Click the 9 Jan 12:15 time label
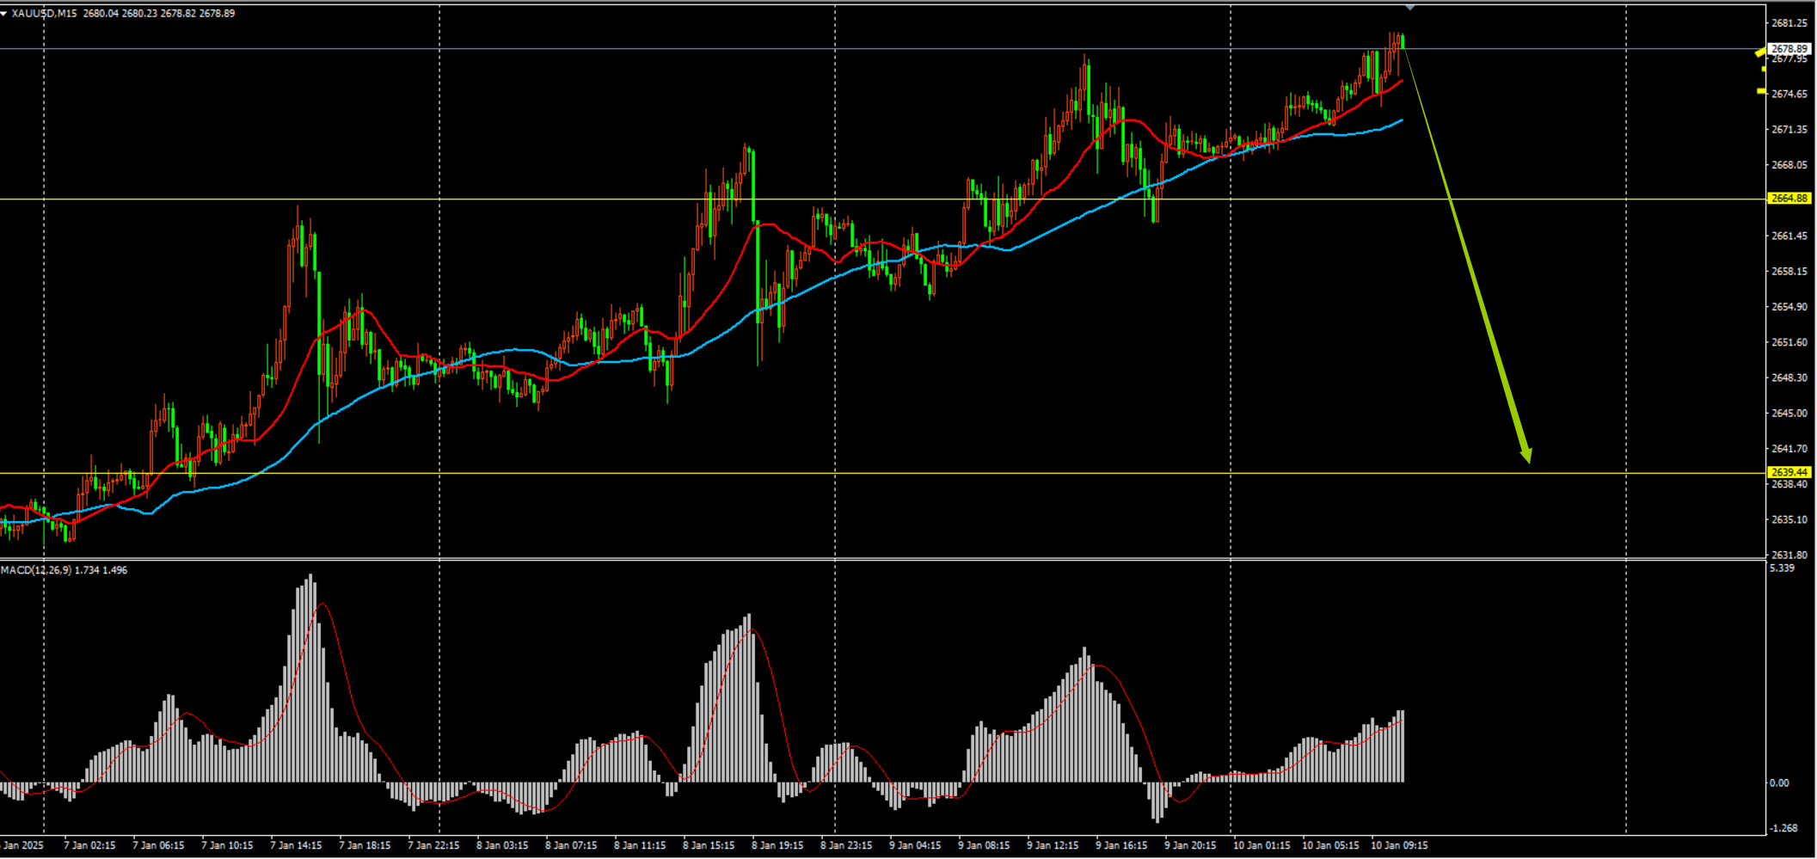Screen dimensions: 1817x859 tap(1053, 846)
